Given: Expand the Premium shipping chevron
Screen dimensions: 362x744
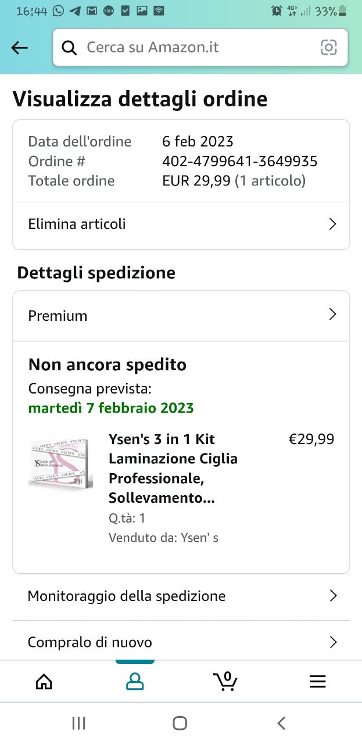Looking at the screenshot, I should (332, 315).
